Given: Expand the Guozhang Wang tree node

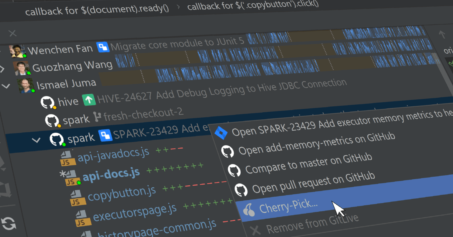Looking at the screenshot, I should pyautogui.click(x=2, y=69).
